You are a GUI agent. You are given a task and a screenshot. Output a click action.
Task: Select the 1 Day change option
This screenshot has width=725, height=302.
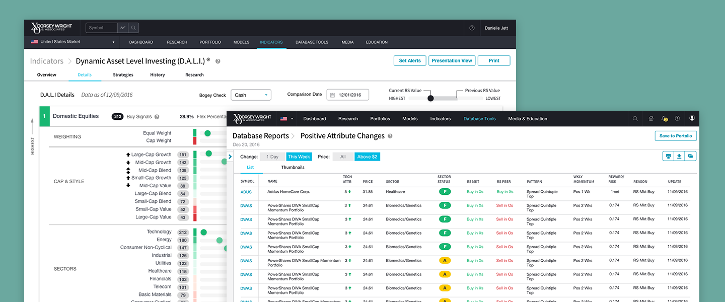tap(272, 157)
